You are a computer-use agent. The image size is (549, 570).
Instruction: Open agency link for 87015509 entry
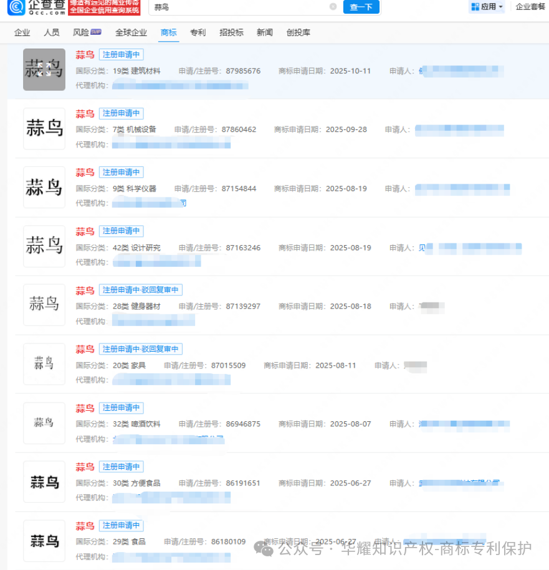171,380
